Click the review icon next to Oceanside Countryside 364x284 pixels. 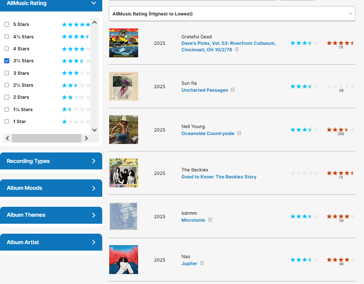coord(239,134)
